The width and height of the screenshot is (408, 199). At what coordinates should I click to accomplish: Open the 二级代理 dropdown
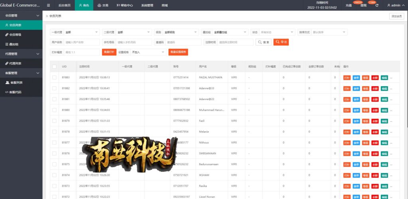click(134, 32)
